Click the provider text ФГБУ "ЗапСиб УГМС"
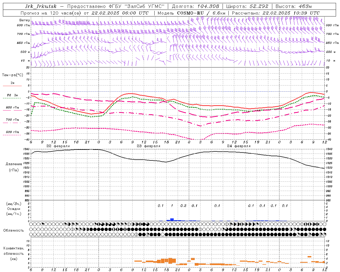The width and height of the screenshot is (340, 272). 137,6
